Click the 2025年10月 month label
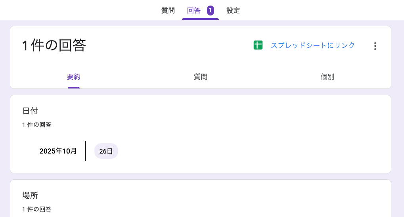 pyautogui.click(x=58, y=151)
